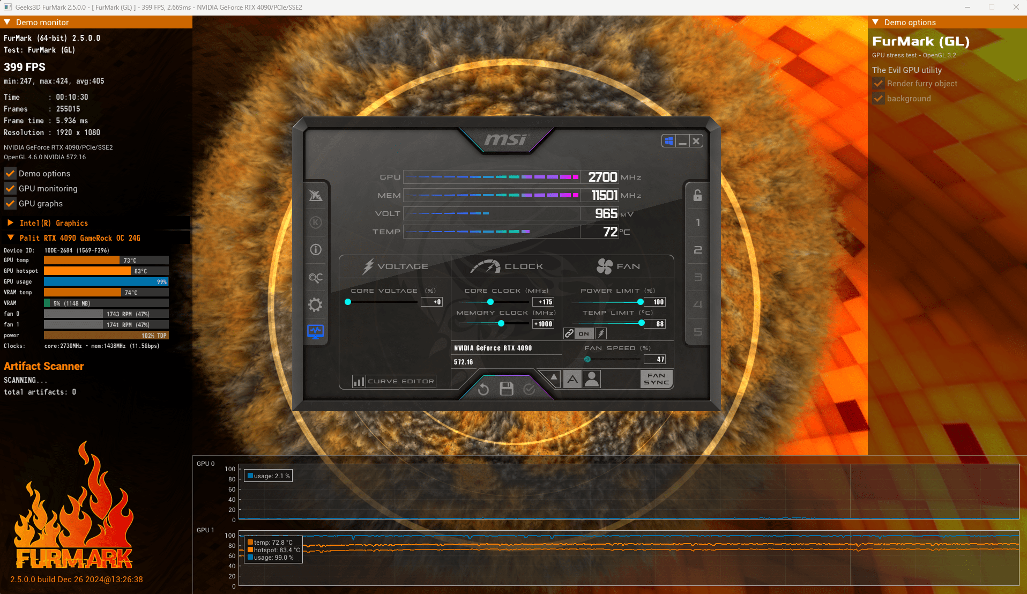Click the ON toggle under Temp Limit
Screen dimensions: 1027x594
pyautogui.click(x=584, y=333)
